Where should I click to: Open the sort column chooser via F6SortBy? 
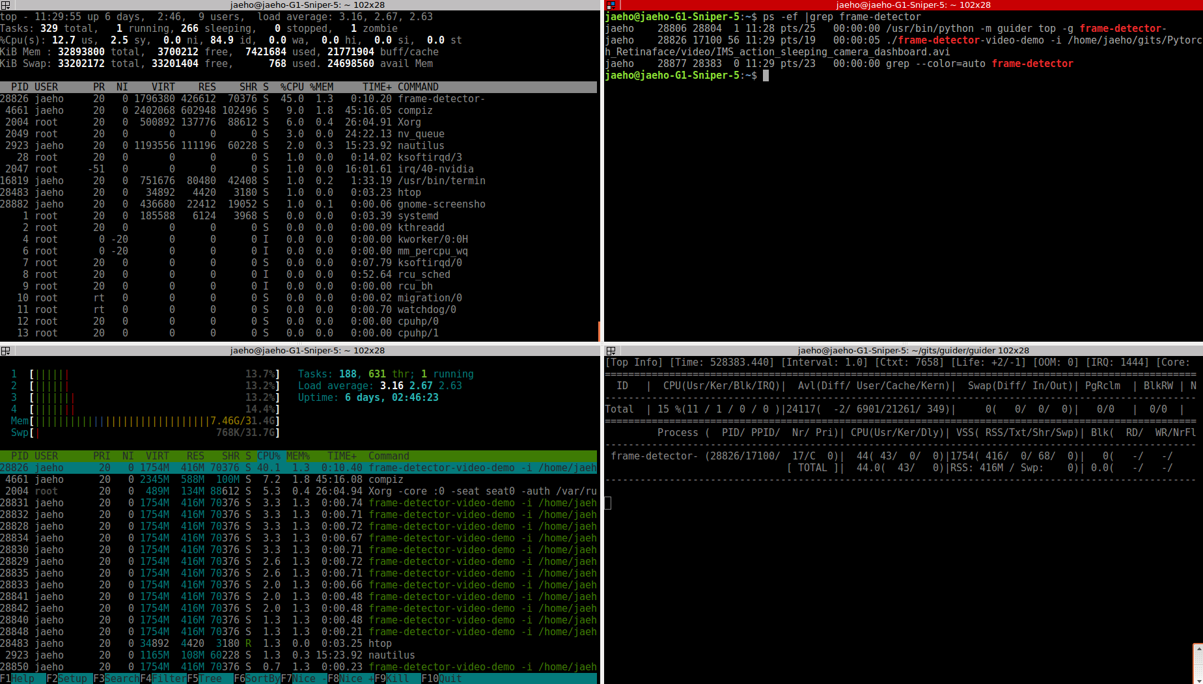click(x=255, y=678)
